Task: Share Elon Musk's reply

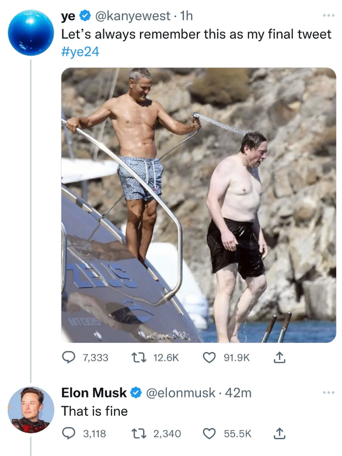Action: coord(279,433)
